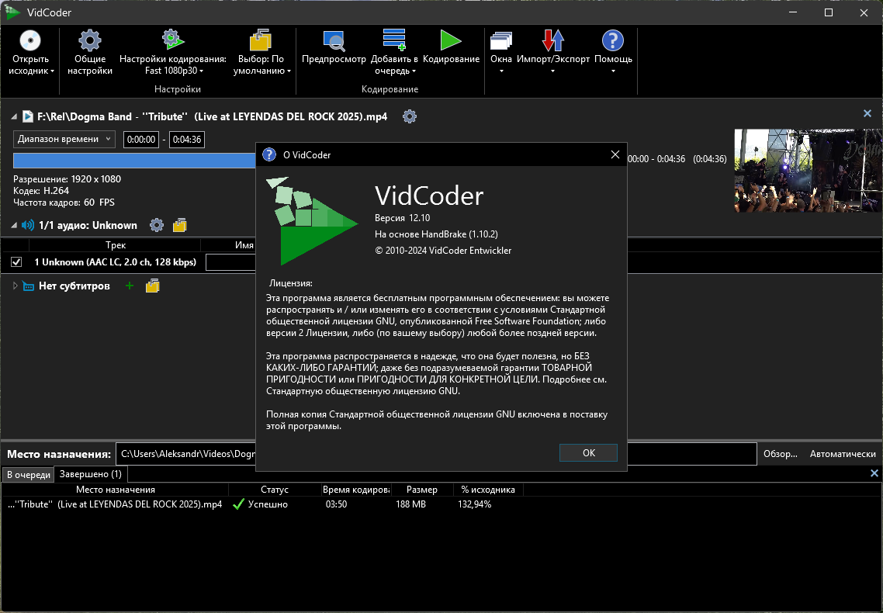Viewport: 883px width, 613px height.
Task: Sort by Size column header
Action: click(422, 490)
